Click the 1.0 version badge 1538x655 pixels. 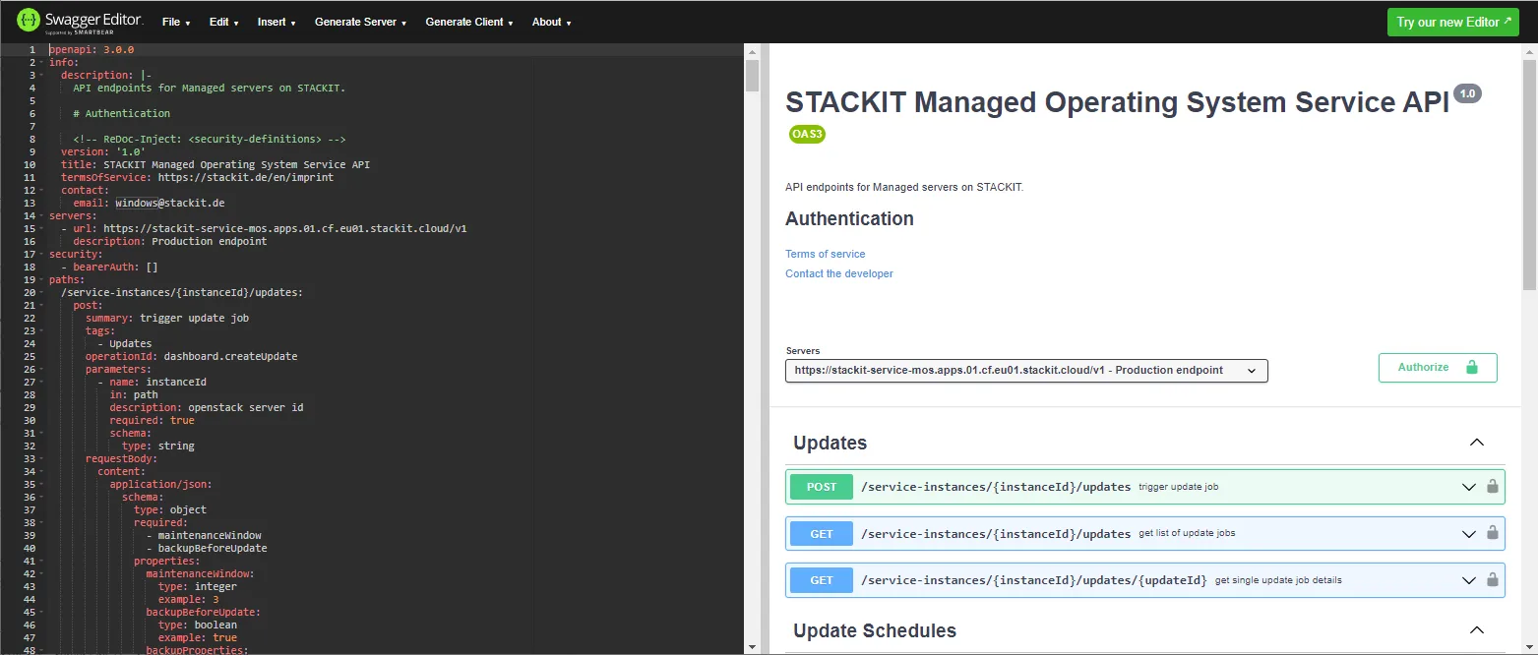(1466, 92)
